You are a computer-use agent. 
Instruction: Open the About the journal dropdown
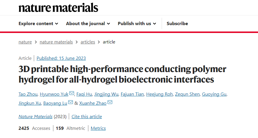coord(88,24)
